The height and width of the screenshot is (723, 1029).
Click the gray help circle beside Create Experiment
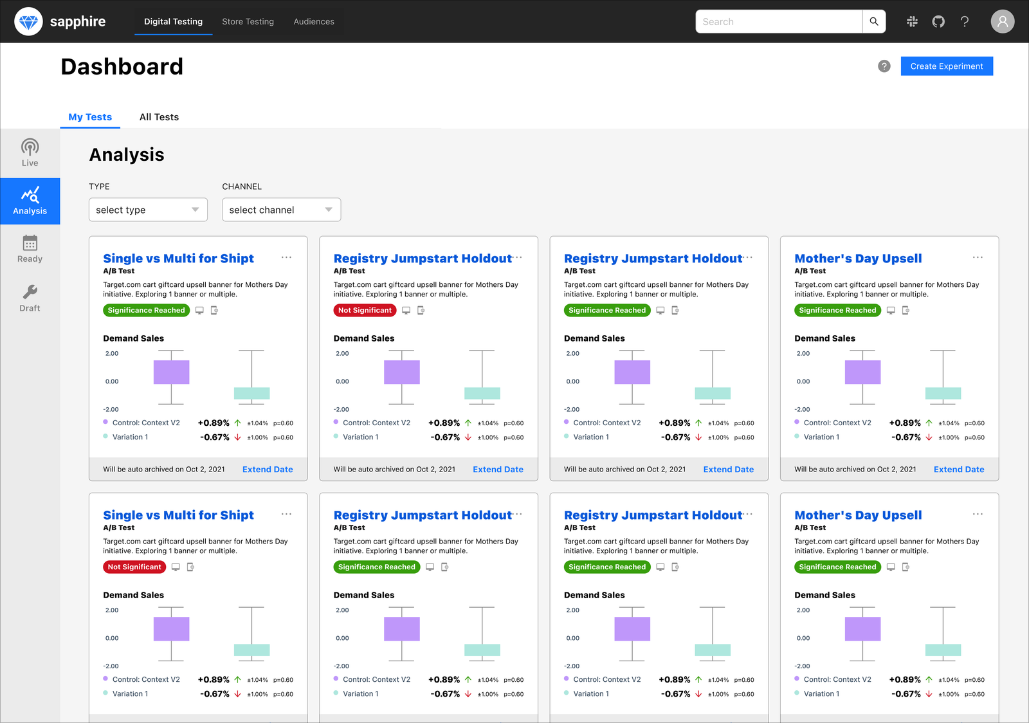[x=884, y=66]
